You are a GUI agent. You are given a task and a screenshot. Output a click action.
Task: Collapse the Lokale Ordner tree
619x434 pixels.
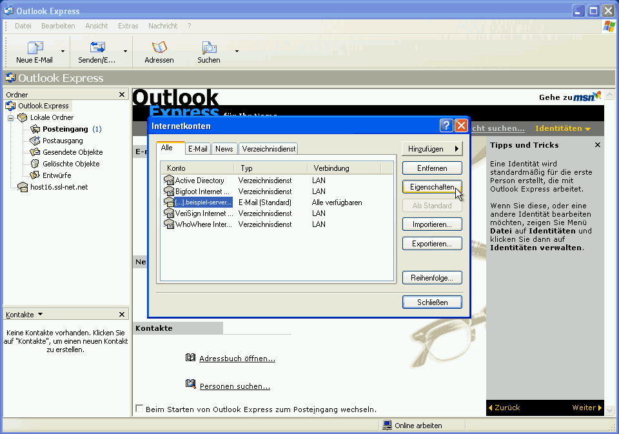tap(10, 117)
